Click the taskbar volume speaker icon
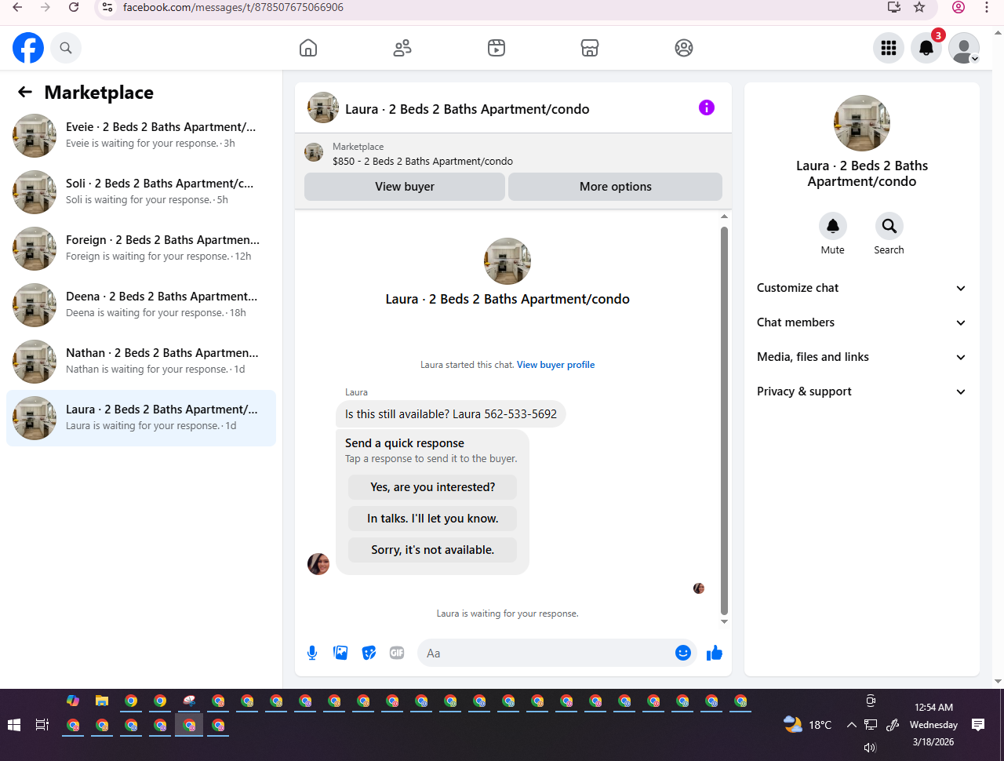The image size is (1004, 761). coord(870,748)
